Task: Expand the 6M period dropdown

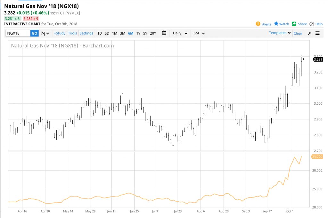Action: click(x=199, y=33)
